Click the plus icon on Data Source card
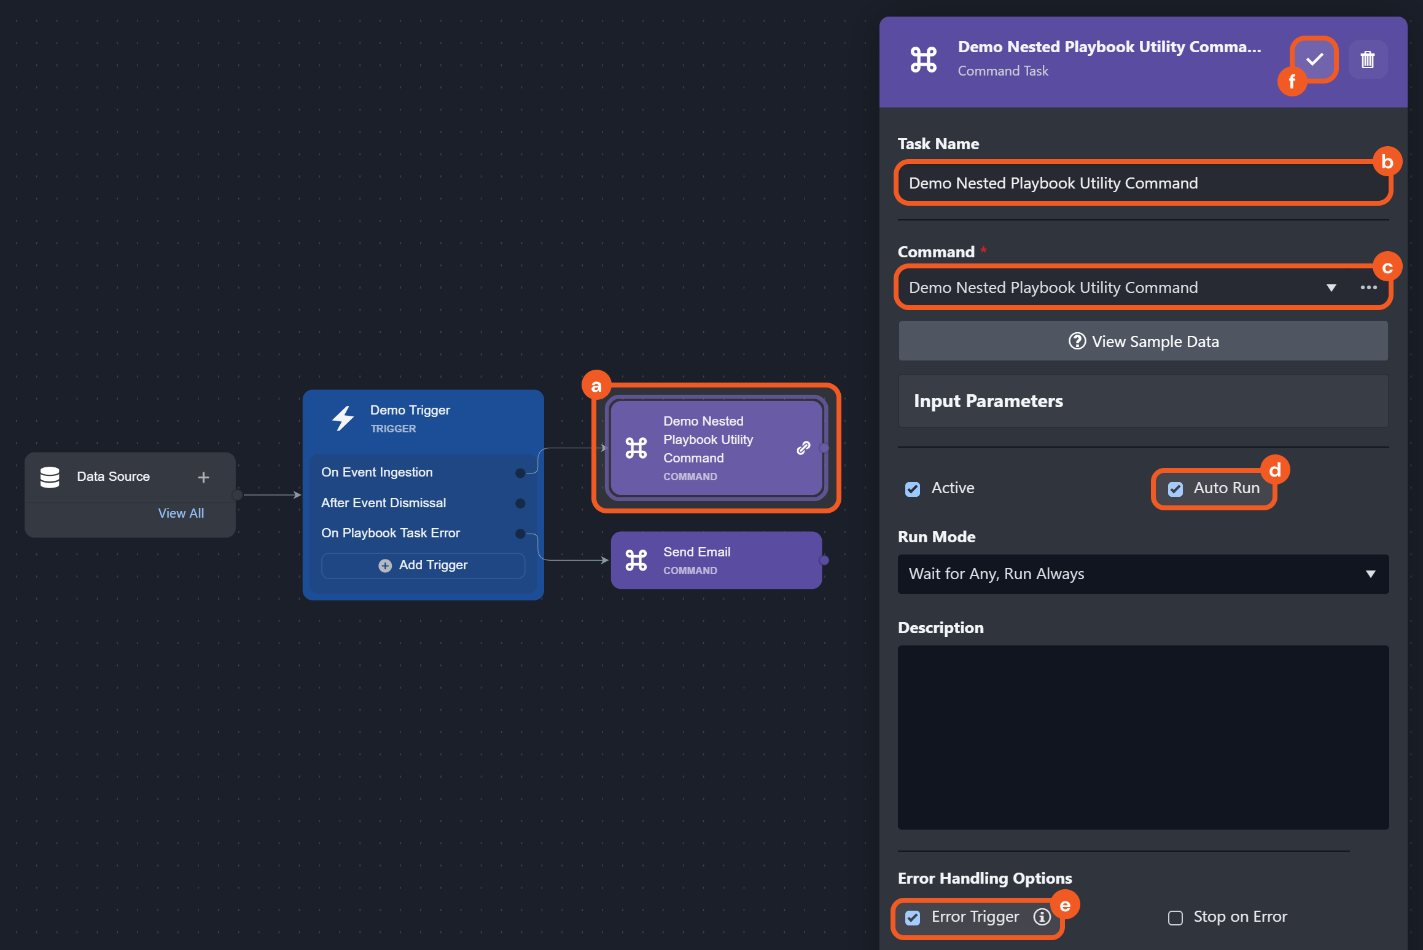This screenshot has height=950, width=1423. pos(203,477)
